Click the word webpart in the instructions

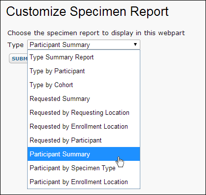(171, 33)
